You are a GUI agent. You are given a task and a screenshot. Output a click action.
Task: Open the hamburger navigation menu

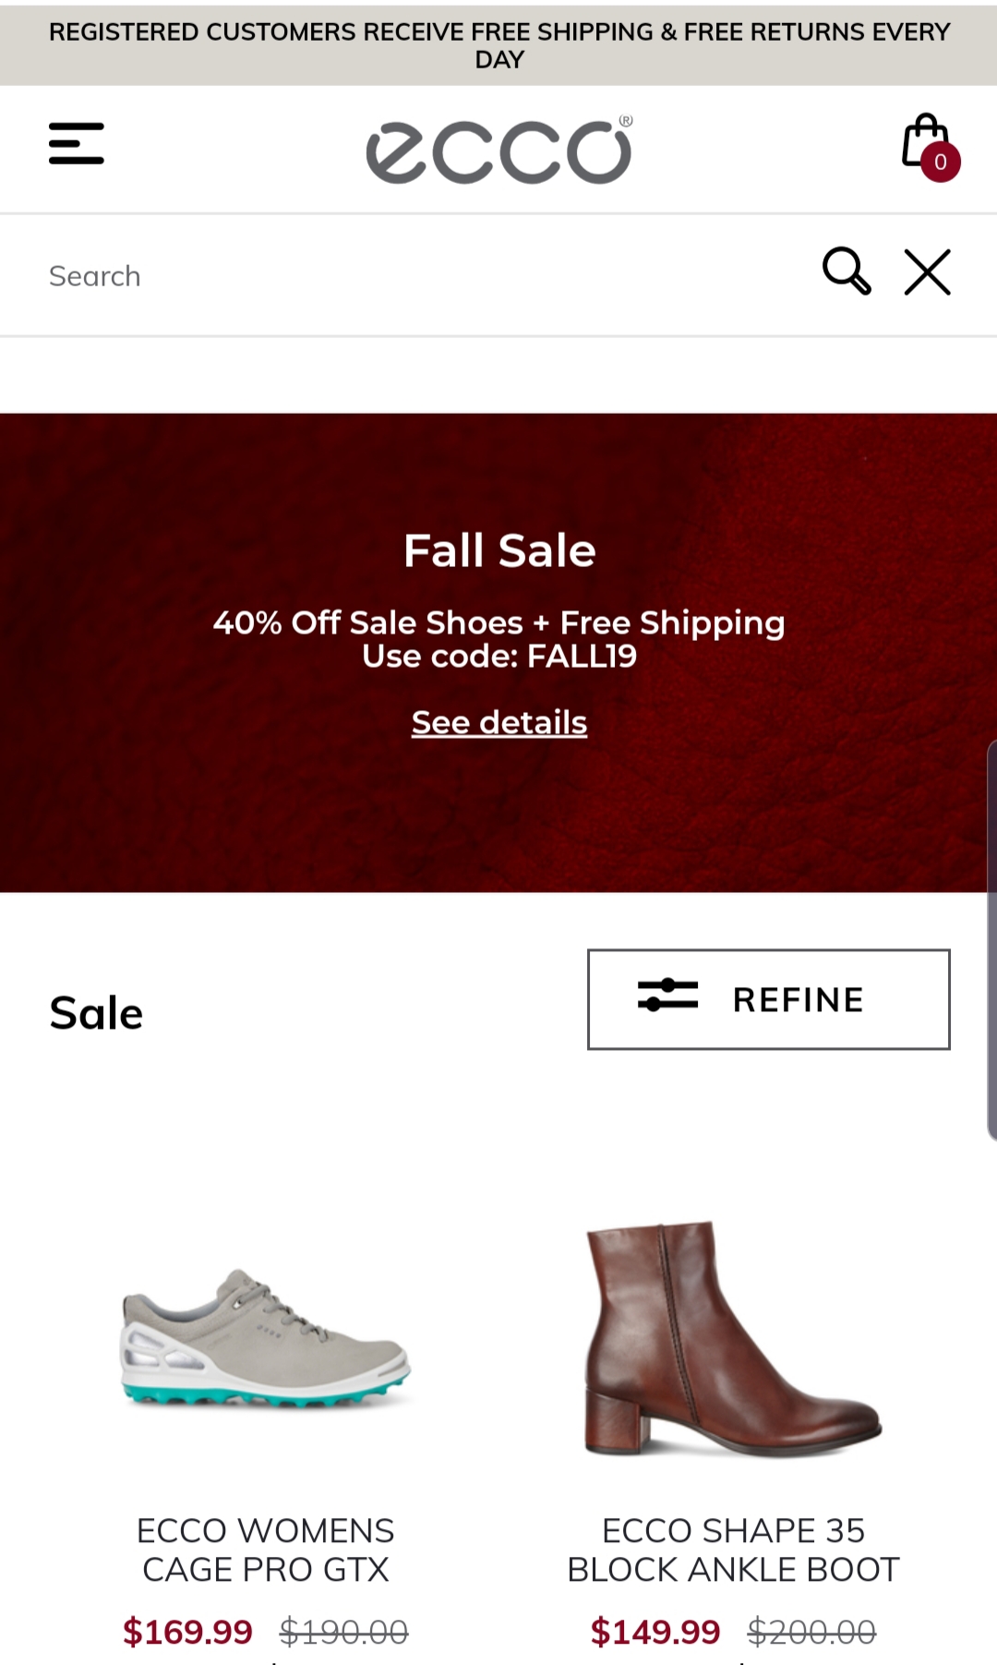pos(77,144)
